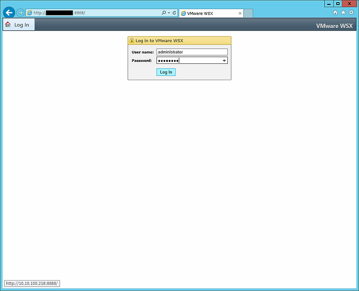The height and width of the screenshot is (291, 359).
Task: Click the red house icon beside Log In
Action: pyautogui.click(x=8, y=24)
